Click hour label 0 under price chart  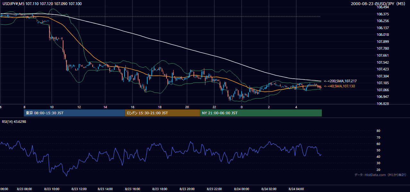pyautogui.click(x=242, y=107)
